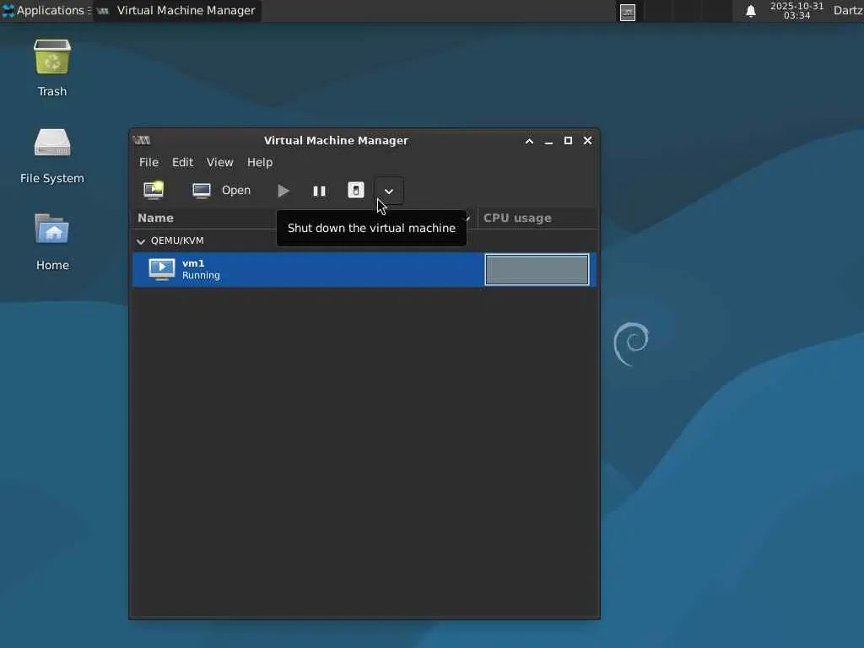Select the File System desktop icon

pos(52,156)
